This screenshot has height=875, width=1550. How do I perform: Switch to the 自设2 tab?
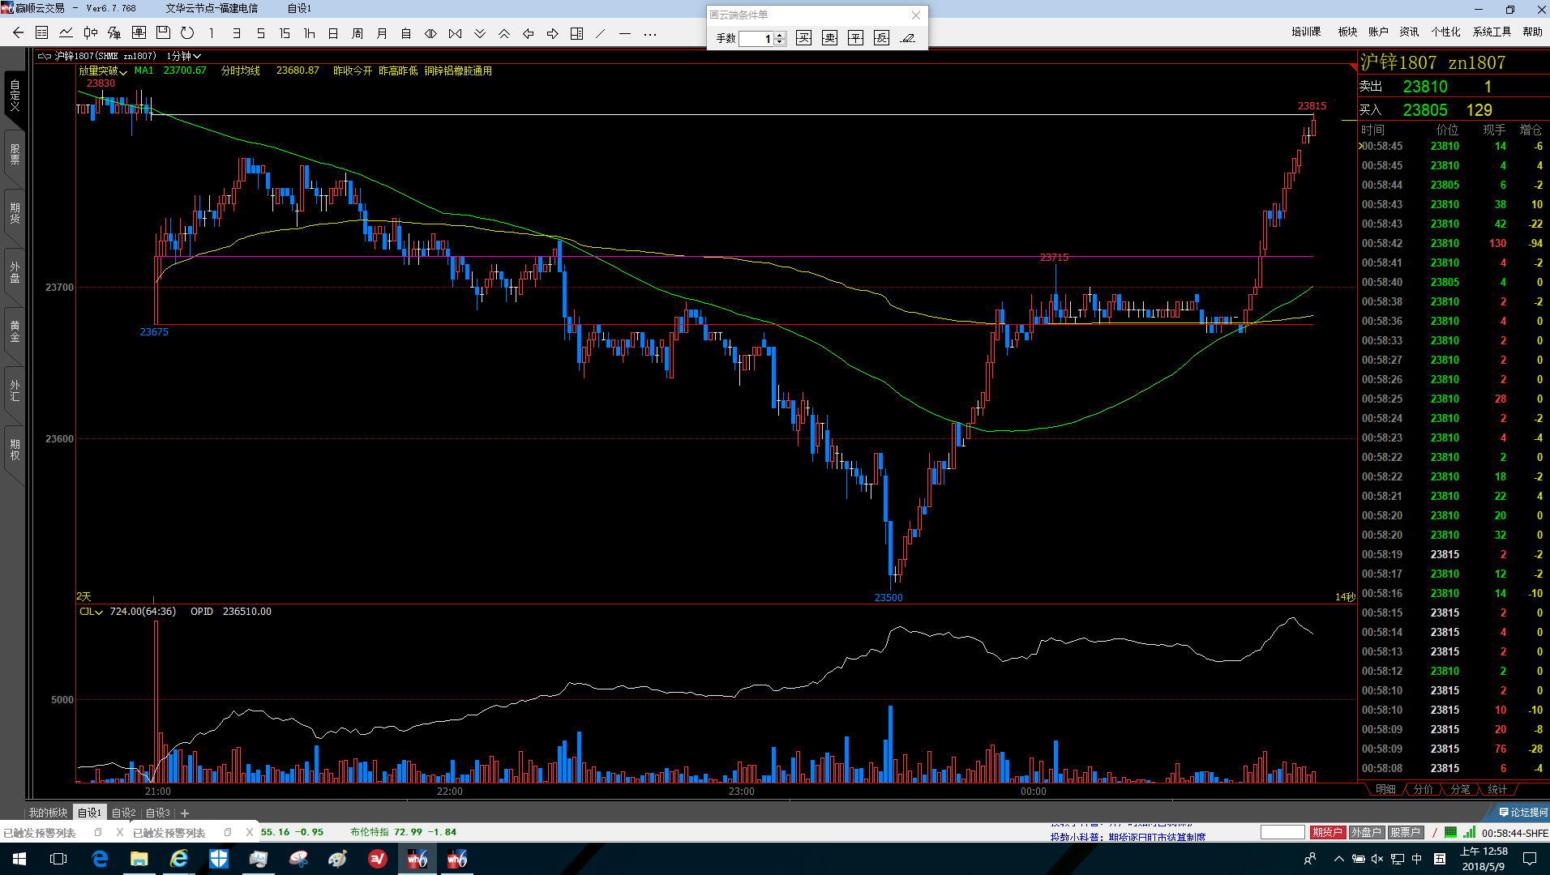[124, 813]
